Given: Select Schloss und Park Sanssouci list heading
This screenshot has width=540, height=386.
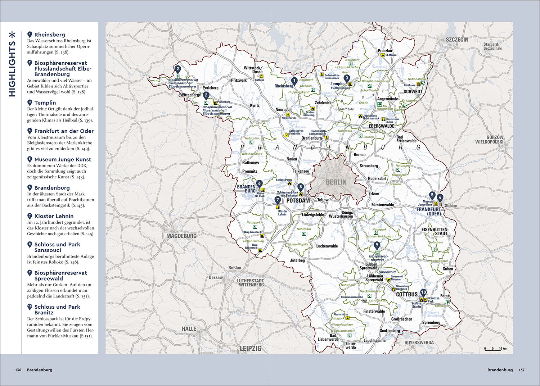Looking at the screenshot, I should coord(57,247).
